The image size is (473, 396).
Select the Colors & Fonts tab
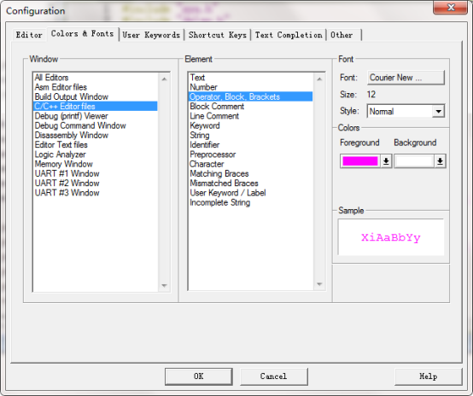click(82, 34)
